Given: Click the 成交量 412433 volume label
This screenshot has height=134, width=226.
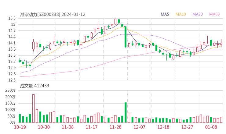Looking at the screenshot, I should tap(35, 86).
